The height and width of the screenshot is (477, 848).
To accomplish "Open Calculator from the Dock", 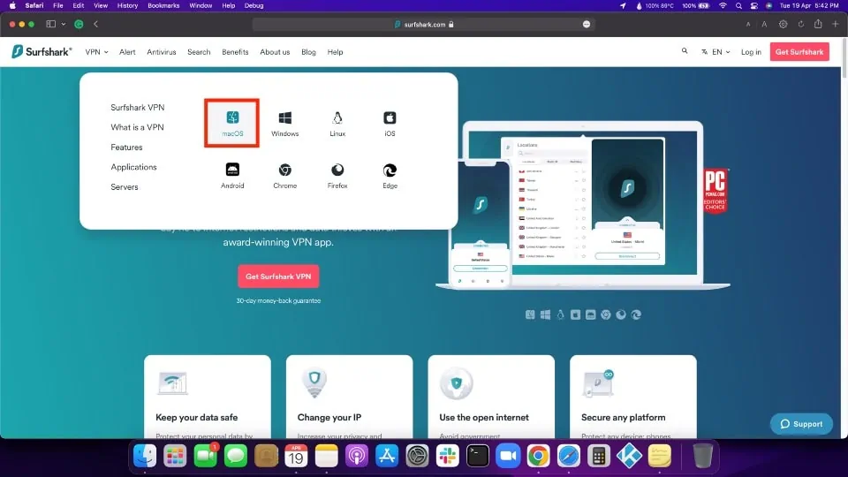I will coord(599,456).
